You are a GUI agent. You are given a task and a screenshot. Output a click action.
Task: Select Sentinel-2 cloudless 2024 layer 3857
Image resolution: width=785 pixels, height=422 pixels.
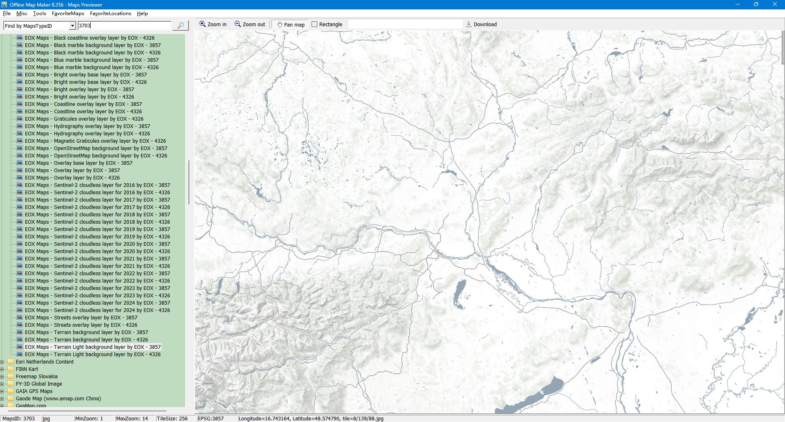point(97,303)
